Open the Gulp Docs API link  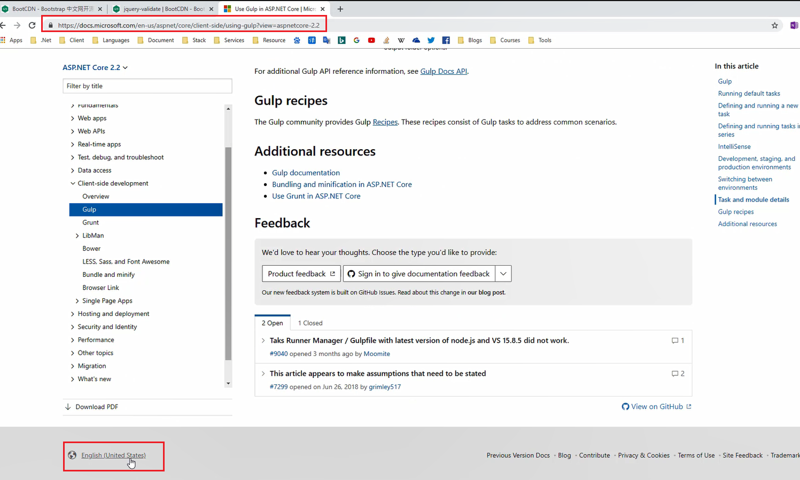[x=444, y=71]
